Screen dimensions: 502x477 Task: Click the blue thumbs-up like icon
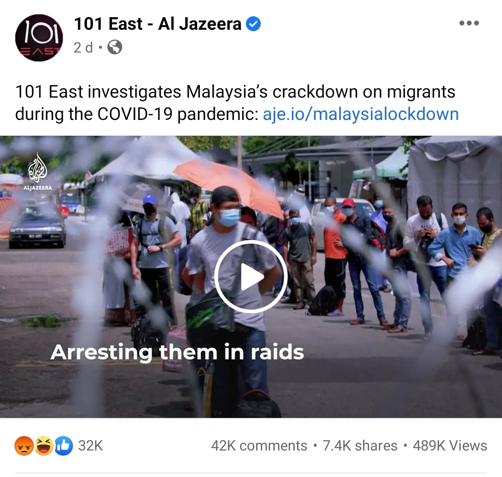[x=64, y=446]
